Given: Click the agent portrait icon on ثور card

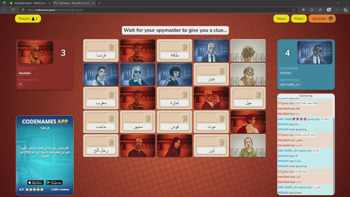Looking at the screenshot, I should point(222,142).
